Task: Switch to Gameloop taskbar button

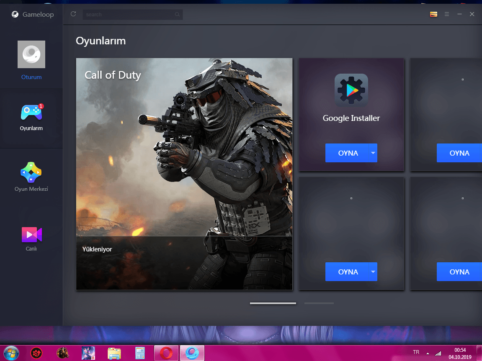Action: pyautogui.click(x=192, y=353)
